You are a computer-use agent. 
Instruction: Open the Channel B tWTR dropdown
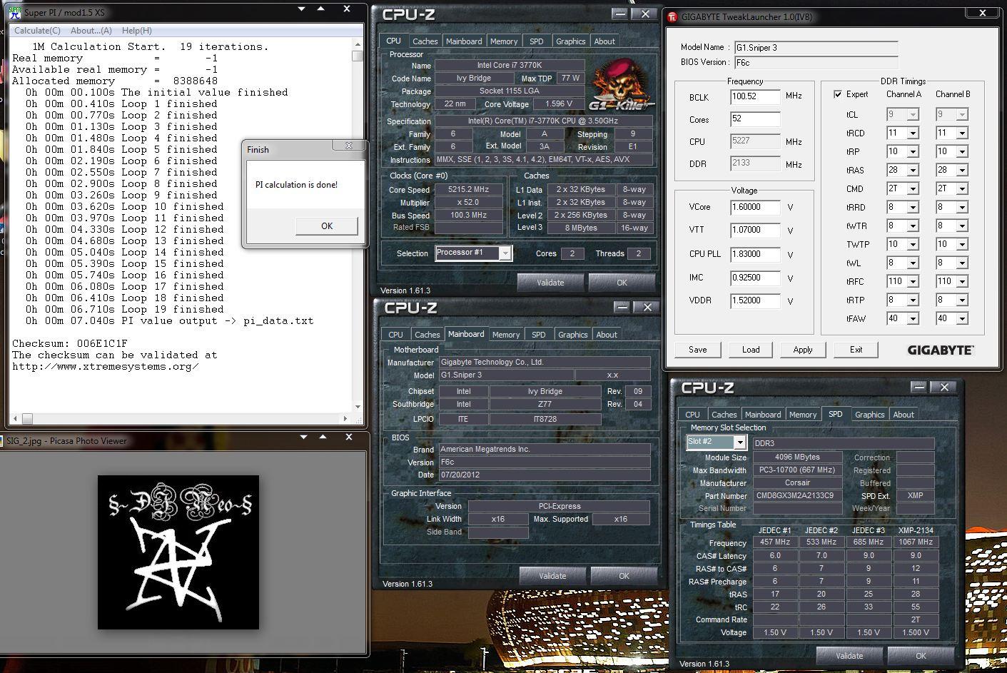tap(962, 226)
